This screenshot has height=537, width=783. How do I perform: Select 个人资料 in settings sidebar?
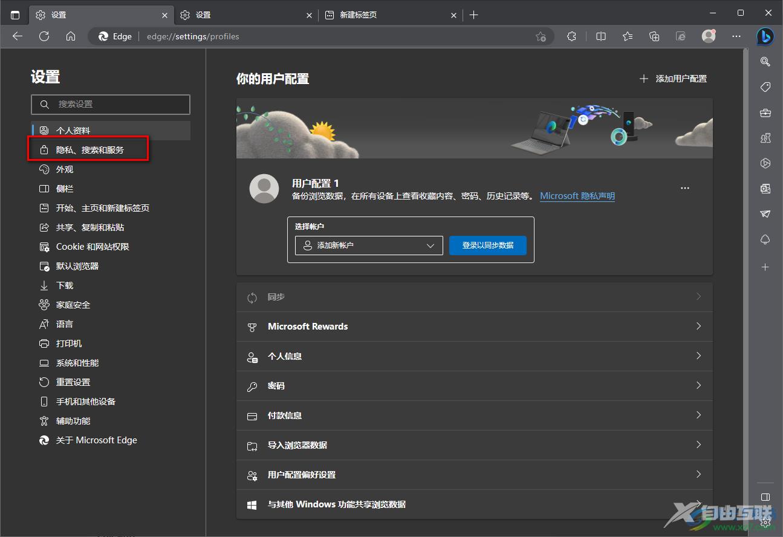[x=111, y=131]
